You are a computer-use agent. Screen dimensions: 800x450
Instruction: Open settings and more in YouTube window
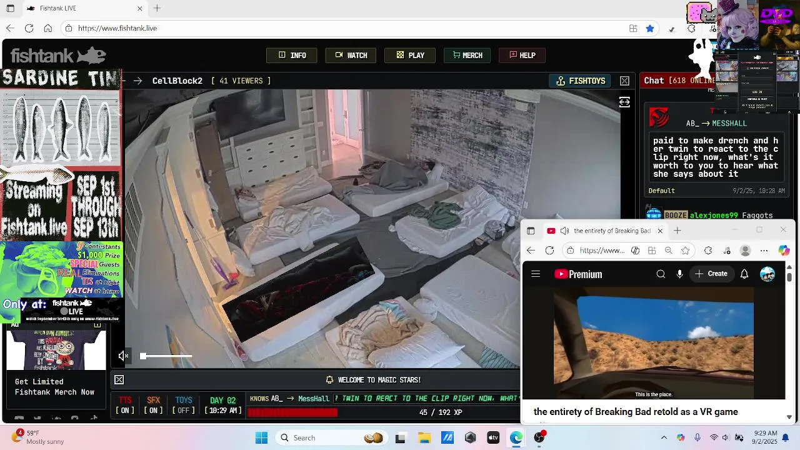click(764, 251)
